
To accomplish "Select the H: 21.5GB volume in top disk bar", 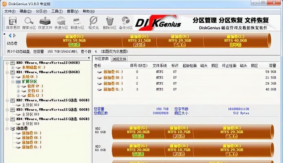I will [x=139, y=40].
